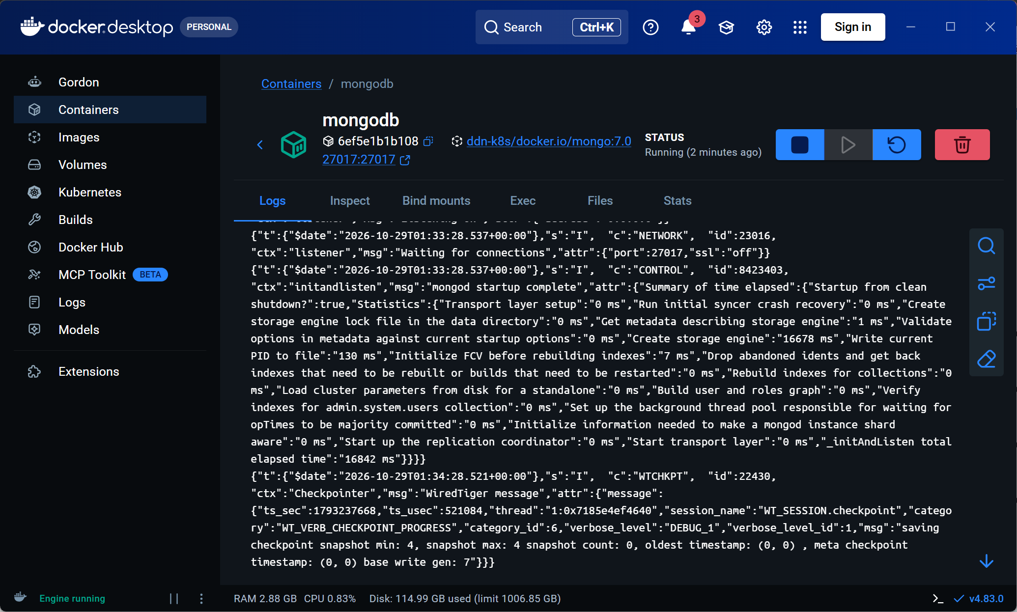Open Docker Desktop settings gear
The height and width of the screenshot is (612, 1017).
point(764,27)
